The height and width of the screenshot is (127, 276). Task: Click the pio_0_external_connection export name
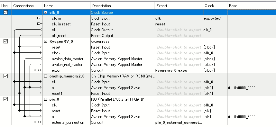(x=179, y=122)
